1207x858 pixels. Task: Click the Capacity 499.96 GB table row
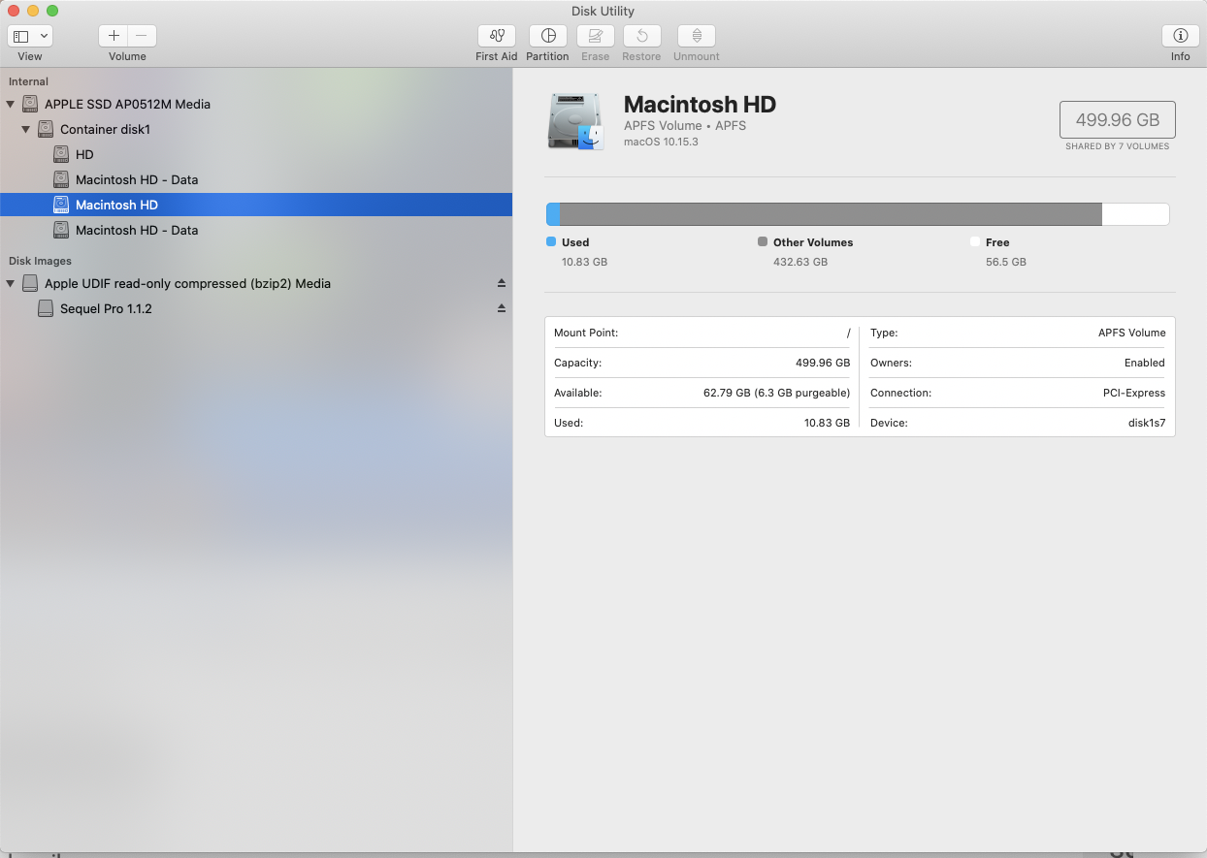click(x=702, y=363)
